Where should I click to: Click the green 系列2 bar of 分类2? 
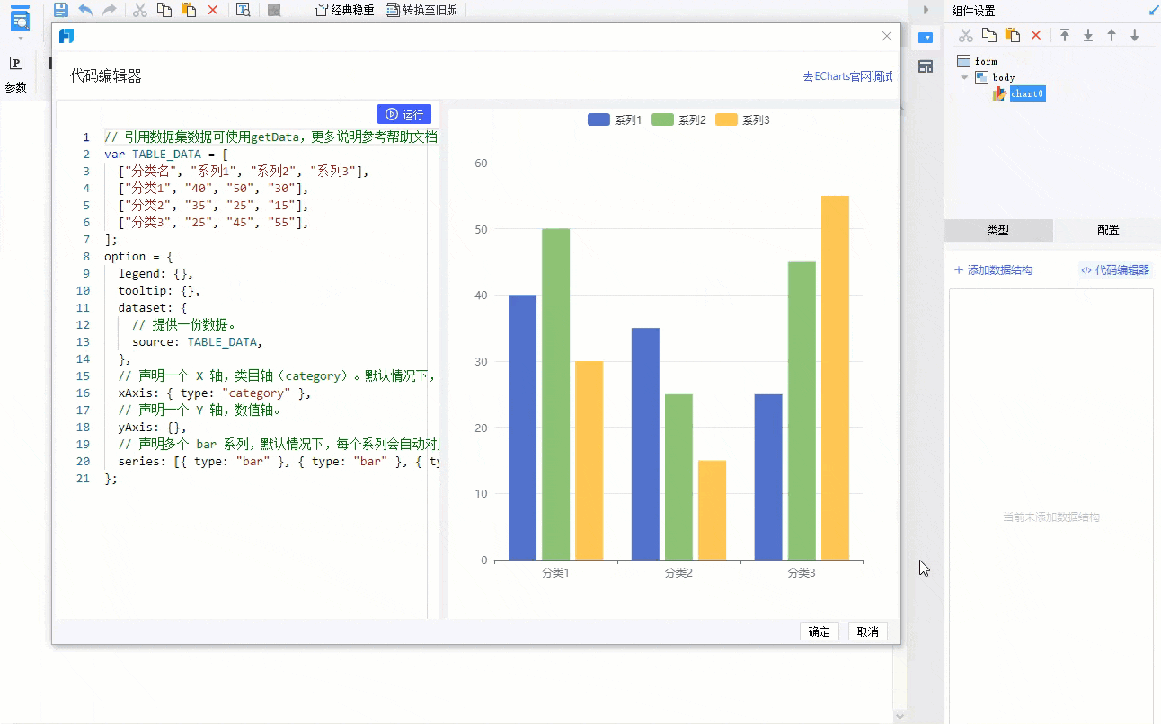click(678, 477)
